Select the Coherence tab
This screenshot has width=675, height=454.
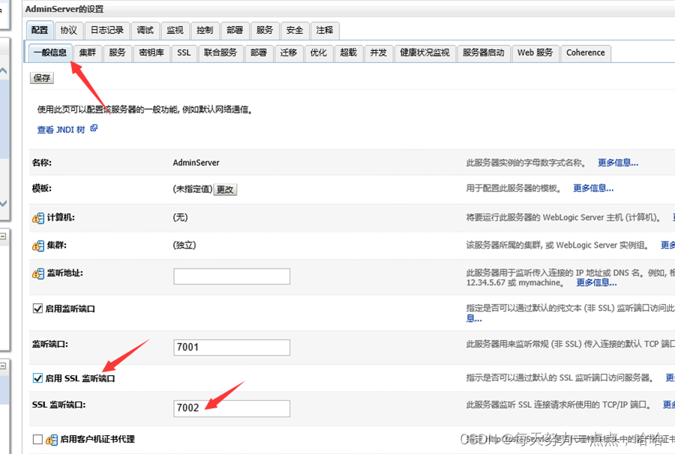(x=586, y=53)
